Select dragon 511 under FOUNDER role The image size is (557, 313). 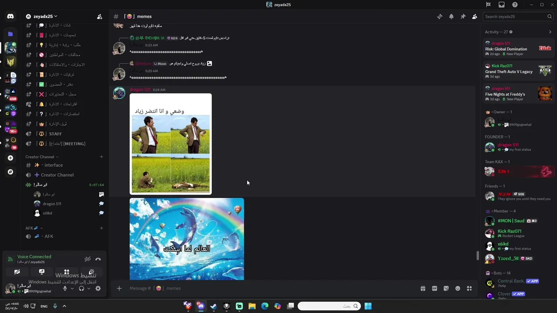point(519,147)
